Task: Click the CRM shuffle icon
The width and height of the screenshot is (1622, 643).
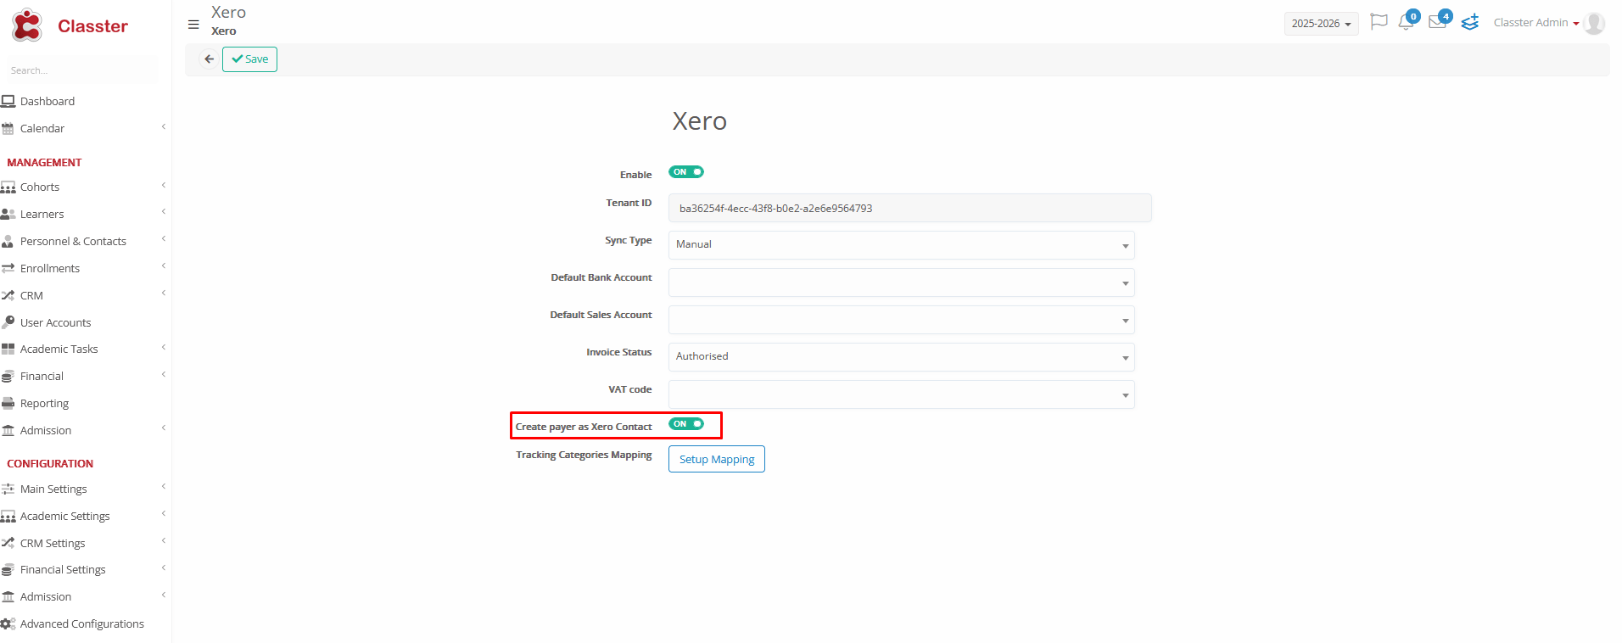Action: [8, 295]
